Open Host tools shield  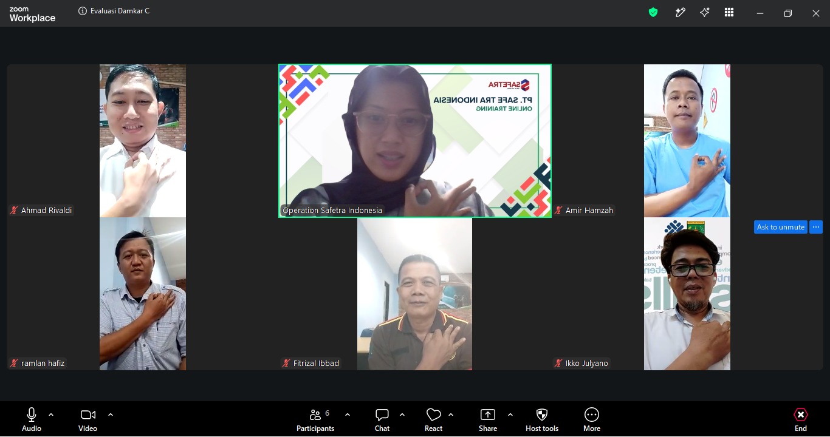coord(542,419)
